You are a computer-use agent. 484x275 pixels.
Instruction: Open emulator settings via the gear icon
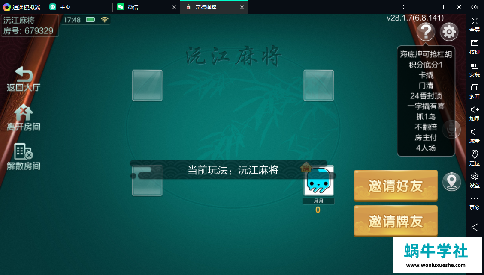pyautogui.click(x=475, y=180)
